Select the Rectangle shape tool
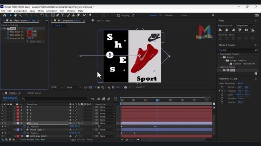The image size is (261, 146). 53,15
